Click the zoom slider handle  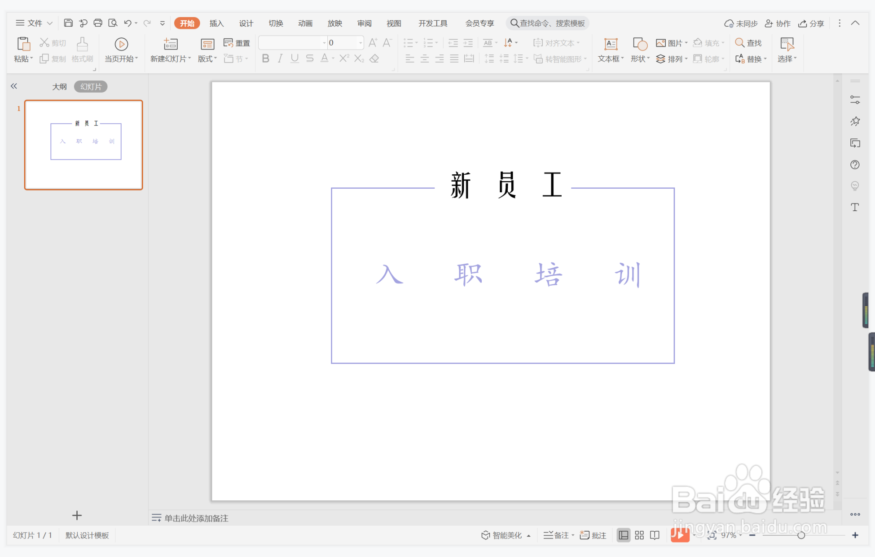pyautogui.click(x=801, y=535)
